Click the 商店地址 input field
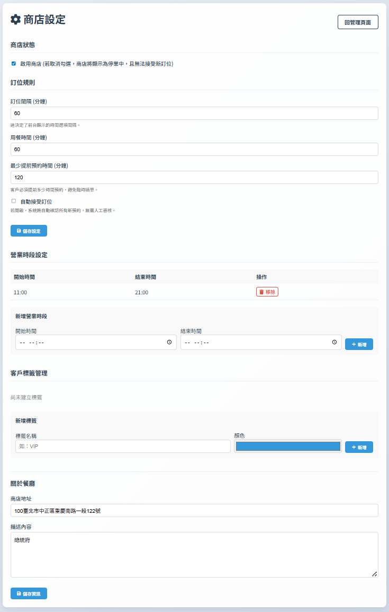 click(x=194, y=511)
